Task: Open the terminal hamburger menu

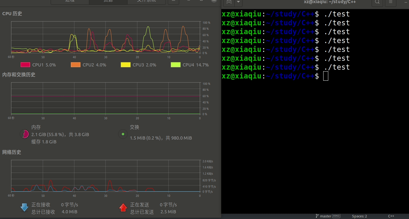Action: [x=391, y=2]
